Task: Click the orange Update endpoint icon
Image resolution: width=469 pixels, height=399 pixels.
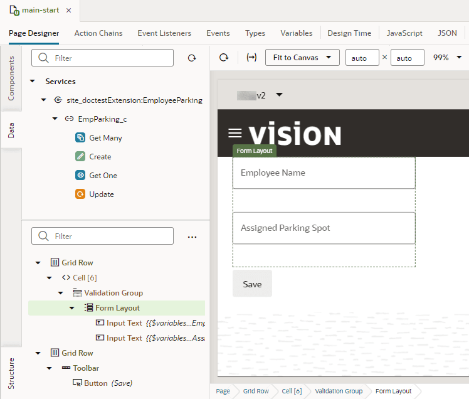Action: pos(80,194)
